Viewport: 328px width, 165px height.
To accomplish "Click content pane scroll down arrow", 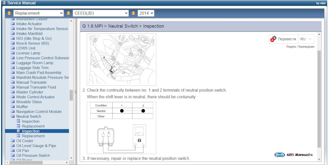I will tap(319, 159).
